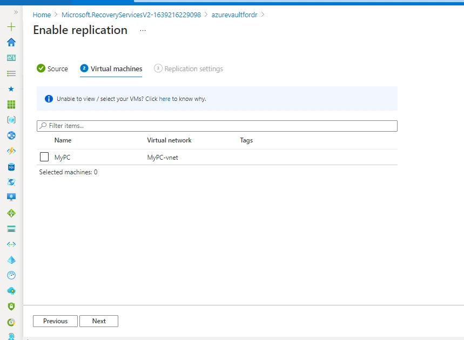Open Virtual networks from the sidebar

[x=11, y=244]
